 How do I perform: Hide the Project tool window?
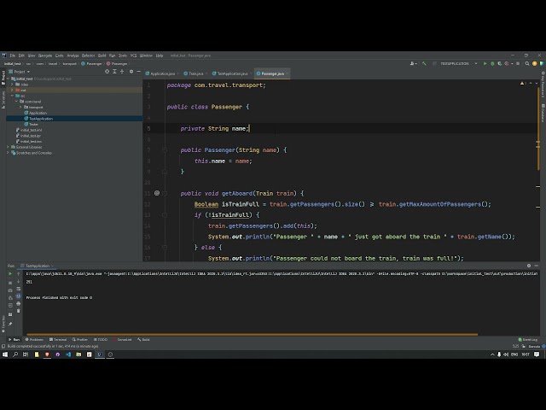pyautogui.click(x=138, y=72)
